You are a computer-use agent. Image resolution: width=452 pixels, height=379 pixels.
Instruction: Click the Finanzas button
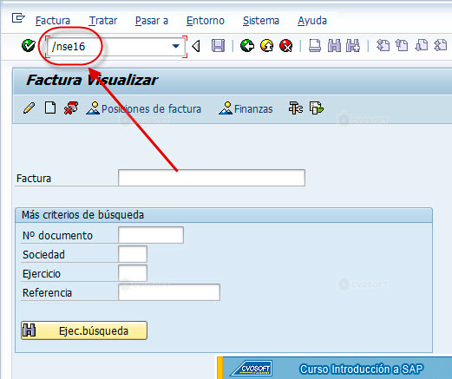click(x=246, y=108)
